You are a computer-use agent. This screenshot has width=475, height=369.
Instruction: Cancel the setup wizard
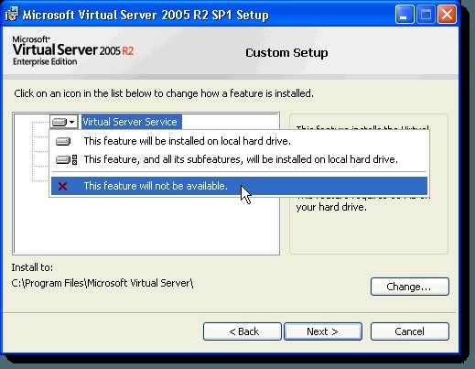[x=410, y=331]
